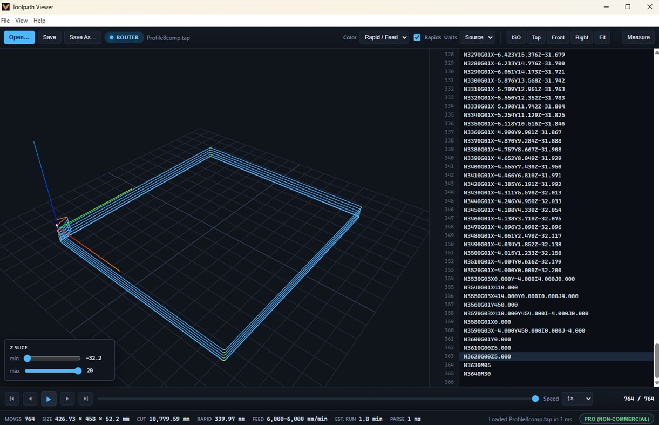The height and width of the screenshot is (425, 659).
Task: Step back one move
Action: pyautogui.click(x=30, y=399)
